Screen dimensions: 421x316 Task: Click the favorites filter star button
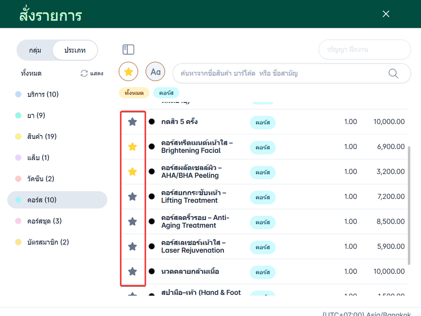point(128,72)
